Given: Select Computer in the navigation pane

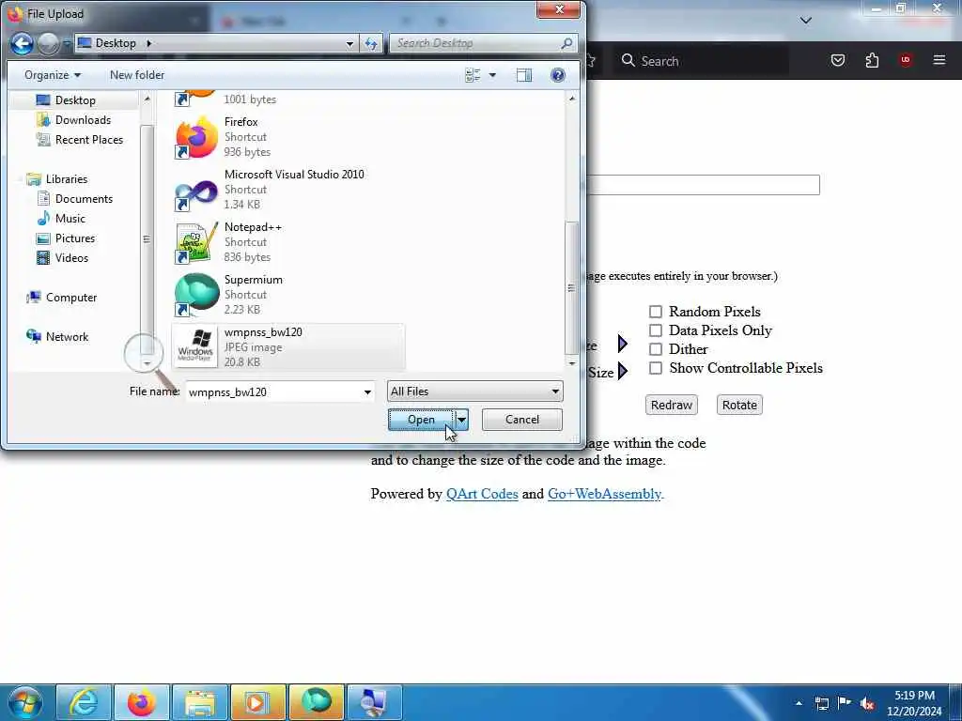Looking at the screenshot, I should (x=71, y=298).
